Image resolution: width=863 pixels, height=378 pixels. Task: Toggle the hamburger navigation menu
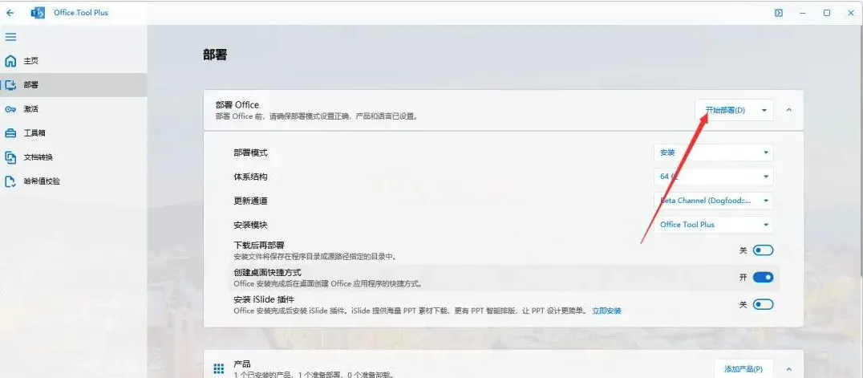tap(10, 37)
